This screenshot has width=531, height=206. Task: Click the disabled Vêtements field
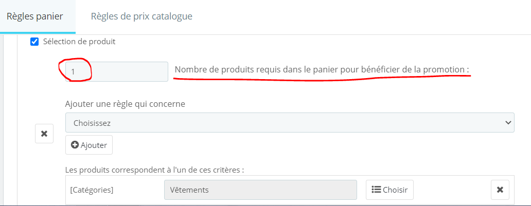(x=260, y=190)
